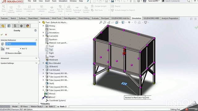Click the Report button
The width and height of the screenshot is (198, 111).
click(116, 6)
